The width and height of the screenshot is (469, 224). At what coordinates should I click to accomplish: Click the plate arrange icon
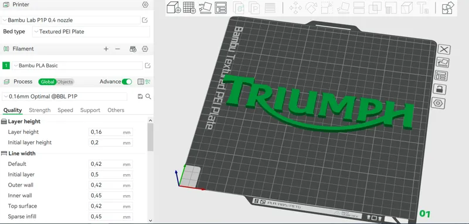tap(441, 76)
